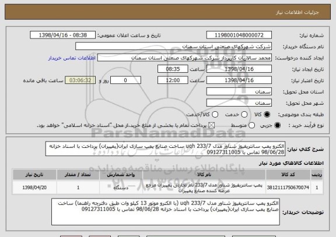This screenshot has height=237, width=336.
Task: Click the remaining time 03:06:32 box
Action: [x=80, y=80]
